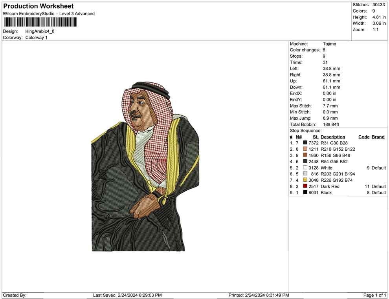Click the 'N#' column header
Screen dimensions: 389x299
coord(299,137)
